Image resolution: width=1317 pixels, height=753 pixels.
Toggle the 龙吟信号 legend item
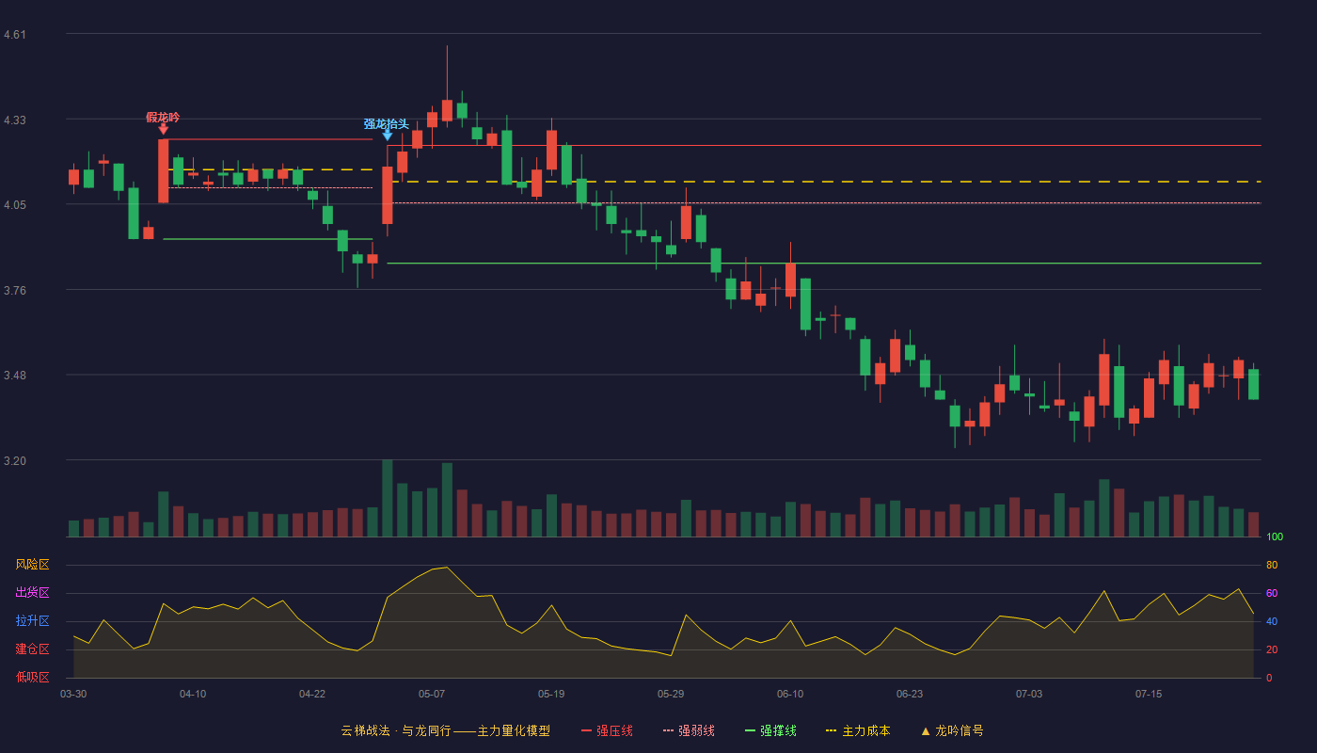coord(952,730)
